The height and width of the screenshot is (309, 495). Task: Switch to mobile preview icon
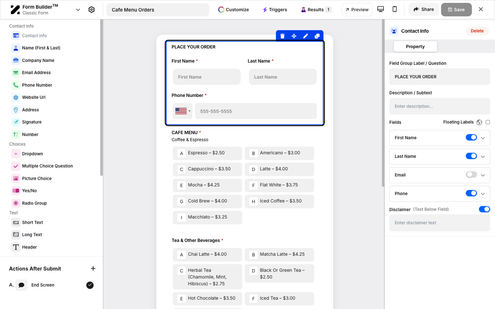coord(395,9)
